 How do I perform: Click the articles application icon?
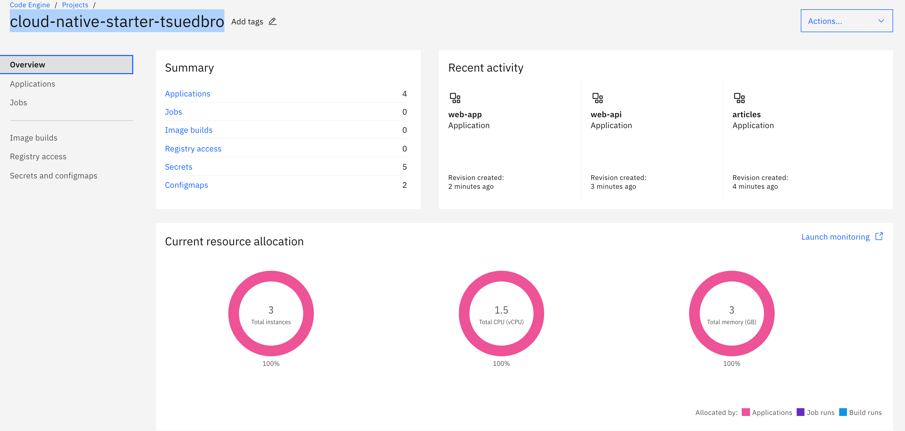coord(739,98)
